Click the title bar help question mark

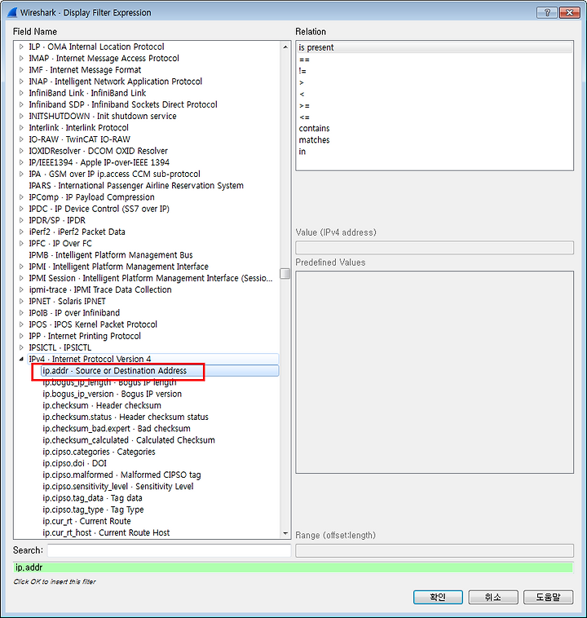click(x=547, y=12)
